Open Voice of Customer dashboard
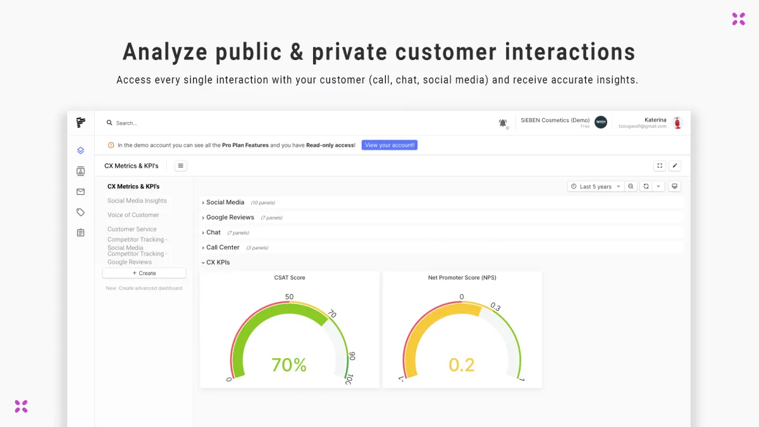Viewport: 759px width, 427px height. (133, 215)
